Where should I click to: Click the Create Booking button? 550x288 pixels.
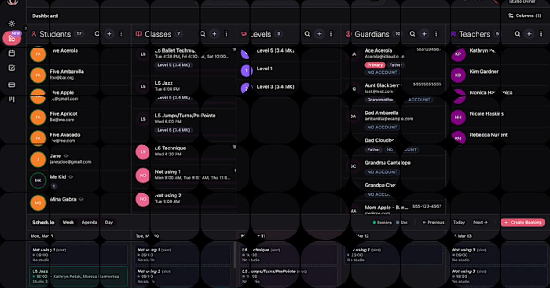(523, 222)
